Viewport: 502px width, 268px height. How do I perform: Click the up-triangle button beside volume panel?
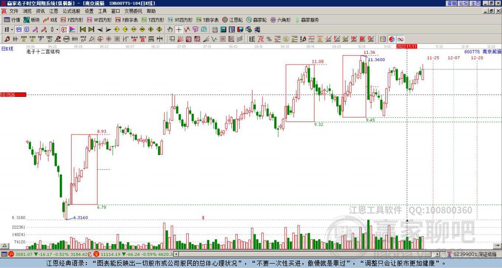(x=4, y=246)
